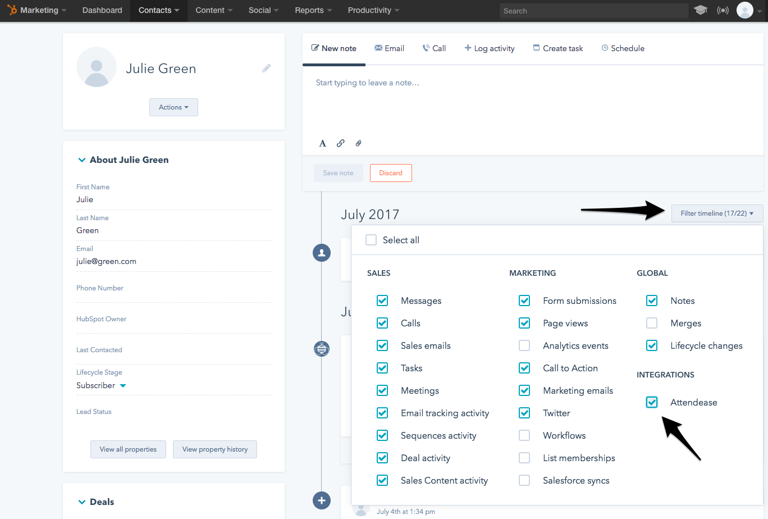
Task: Click the broadcast signal icon in top bar
Action: click(x=723, y=10)
